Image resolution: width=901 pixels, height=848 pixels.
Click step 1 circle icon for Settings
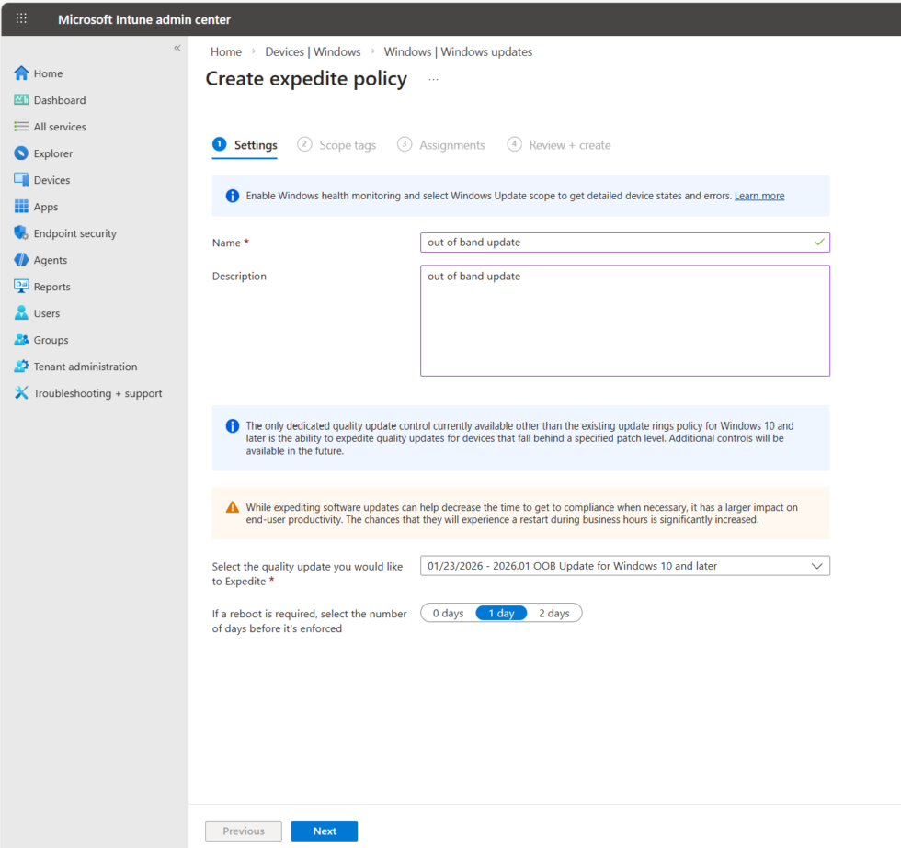click(220, 144)
